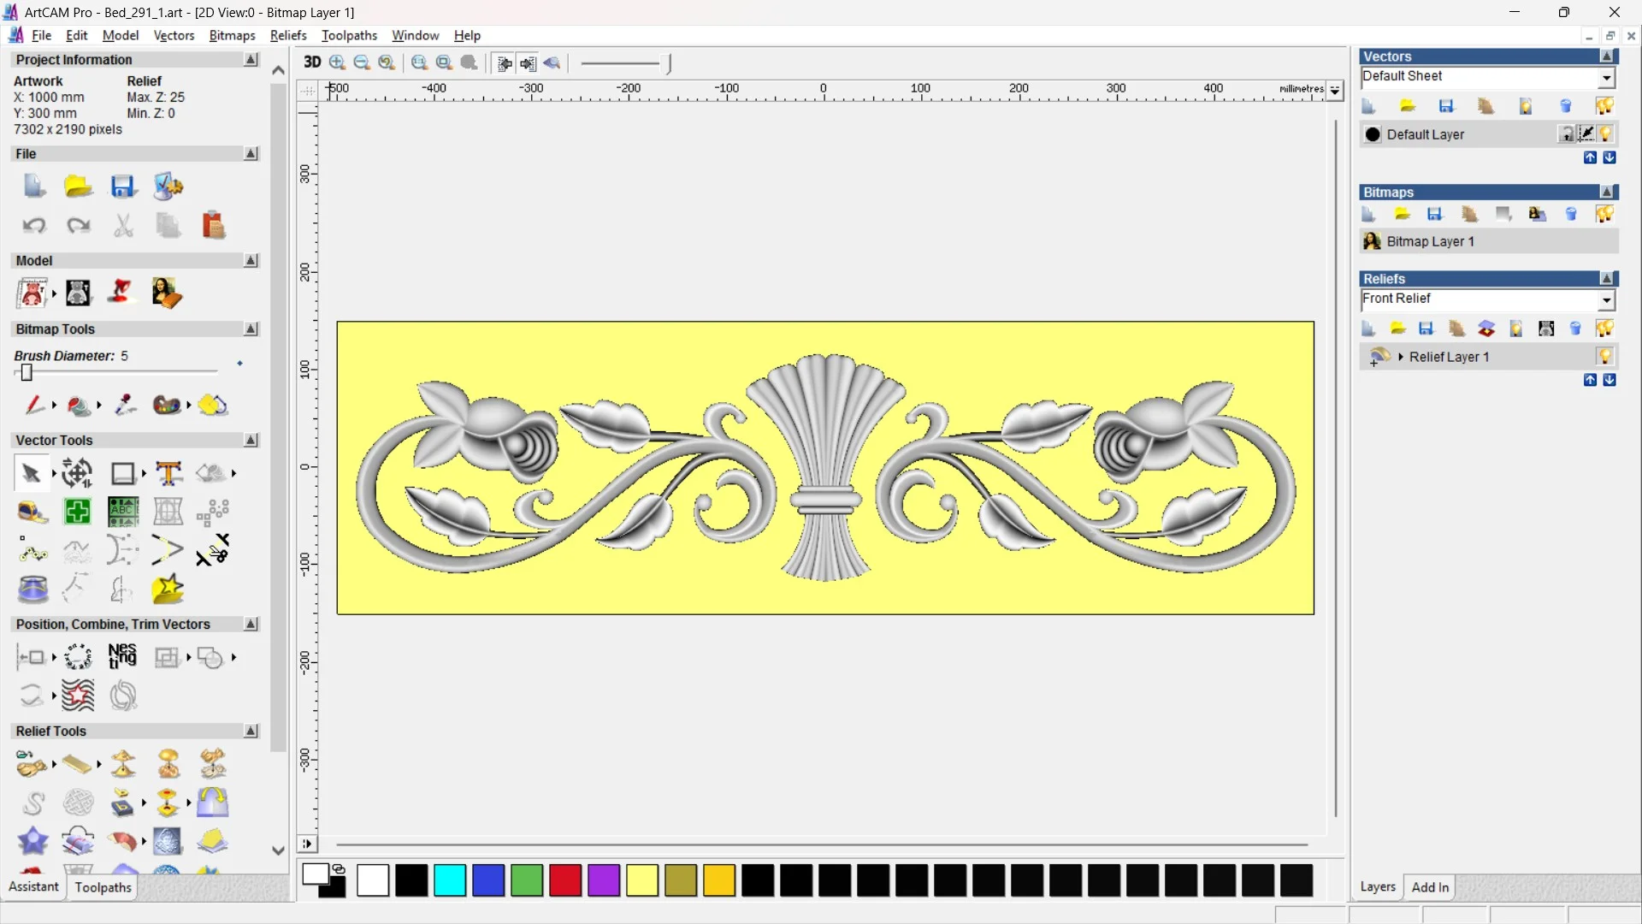1642x924 pixels.
Task: Click the Paste clipboard icon
Action: point(213,225)
